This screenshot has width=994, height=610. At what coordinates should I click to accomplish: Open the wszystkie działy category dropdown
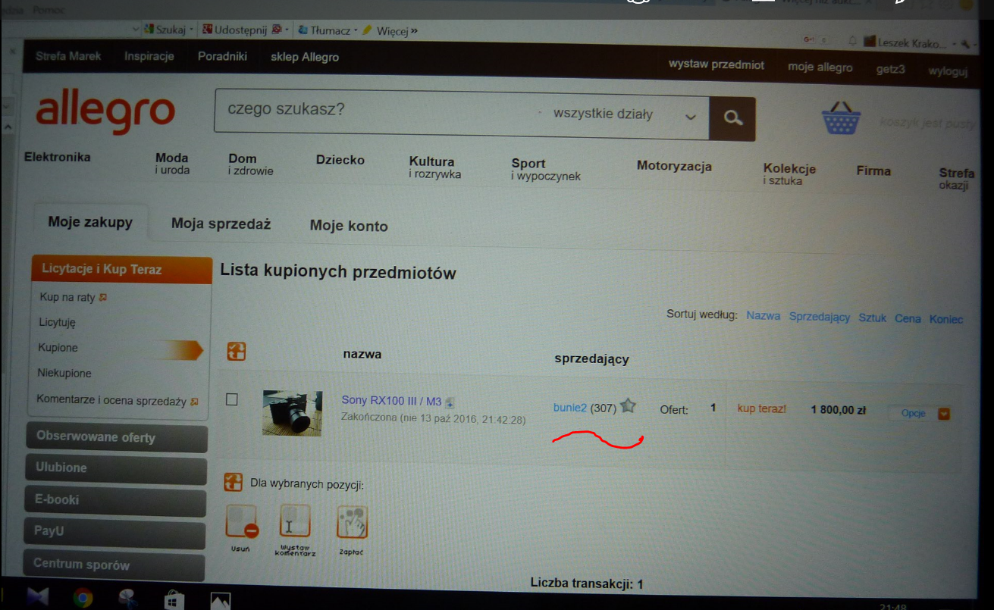pos(625,115)
